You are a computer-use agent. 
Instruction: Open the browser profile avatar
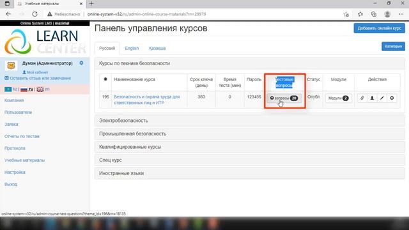387,14
